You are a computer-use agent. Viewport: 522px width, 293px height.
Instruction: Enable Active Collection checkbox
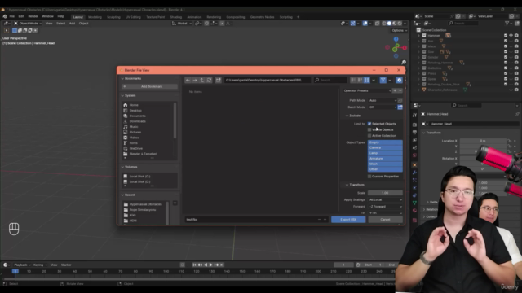click(x=369, y=136)
